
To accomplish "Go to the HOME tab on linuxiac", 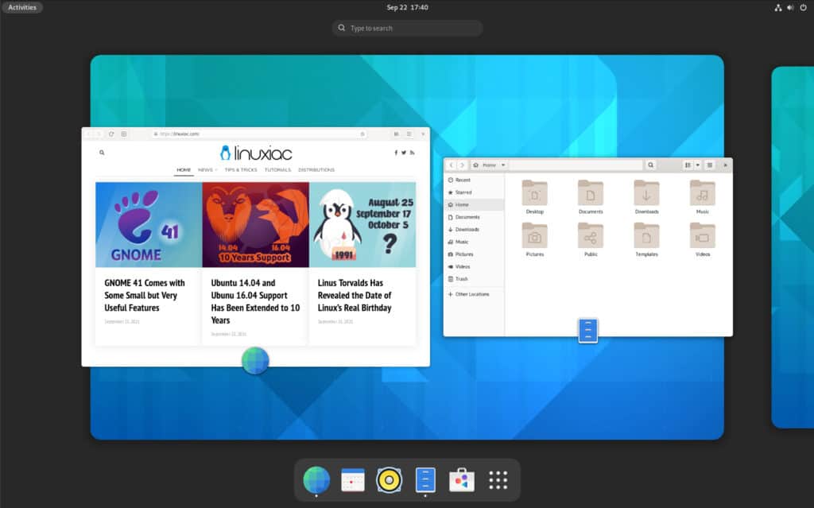I will coord(184,170).
